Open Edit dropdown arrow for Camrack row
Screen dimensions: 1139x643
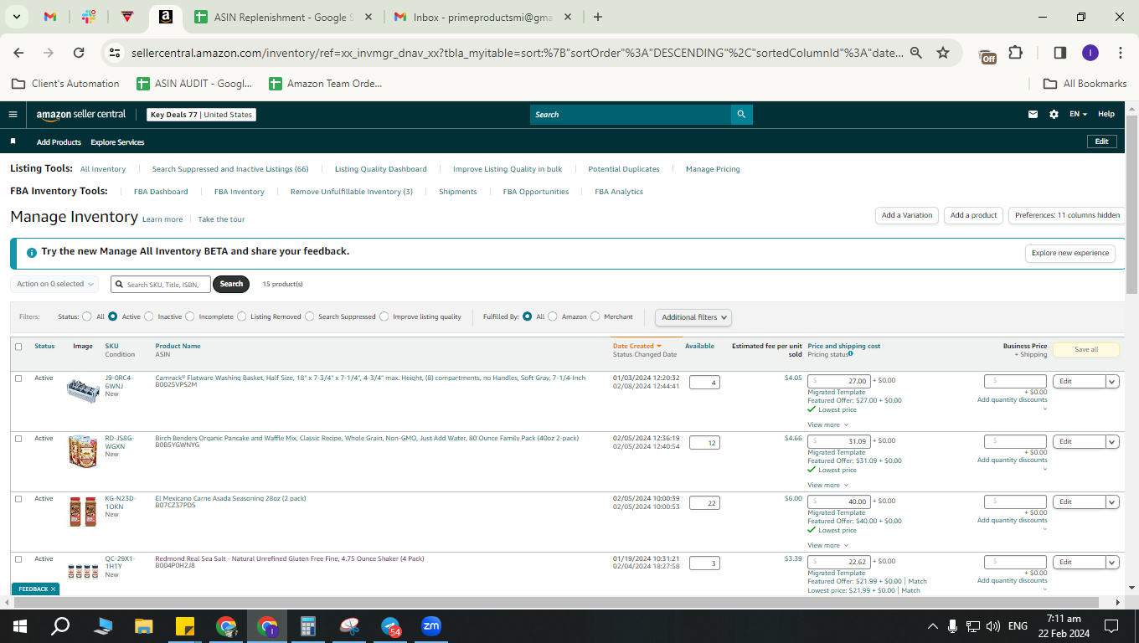(x=1112, y=382)
